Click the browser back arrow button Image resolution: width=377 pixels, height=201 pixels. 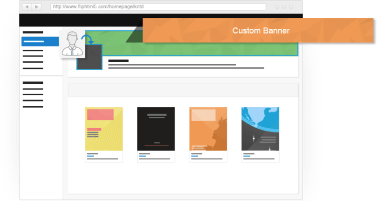(x=27, y=7)
